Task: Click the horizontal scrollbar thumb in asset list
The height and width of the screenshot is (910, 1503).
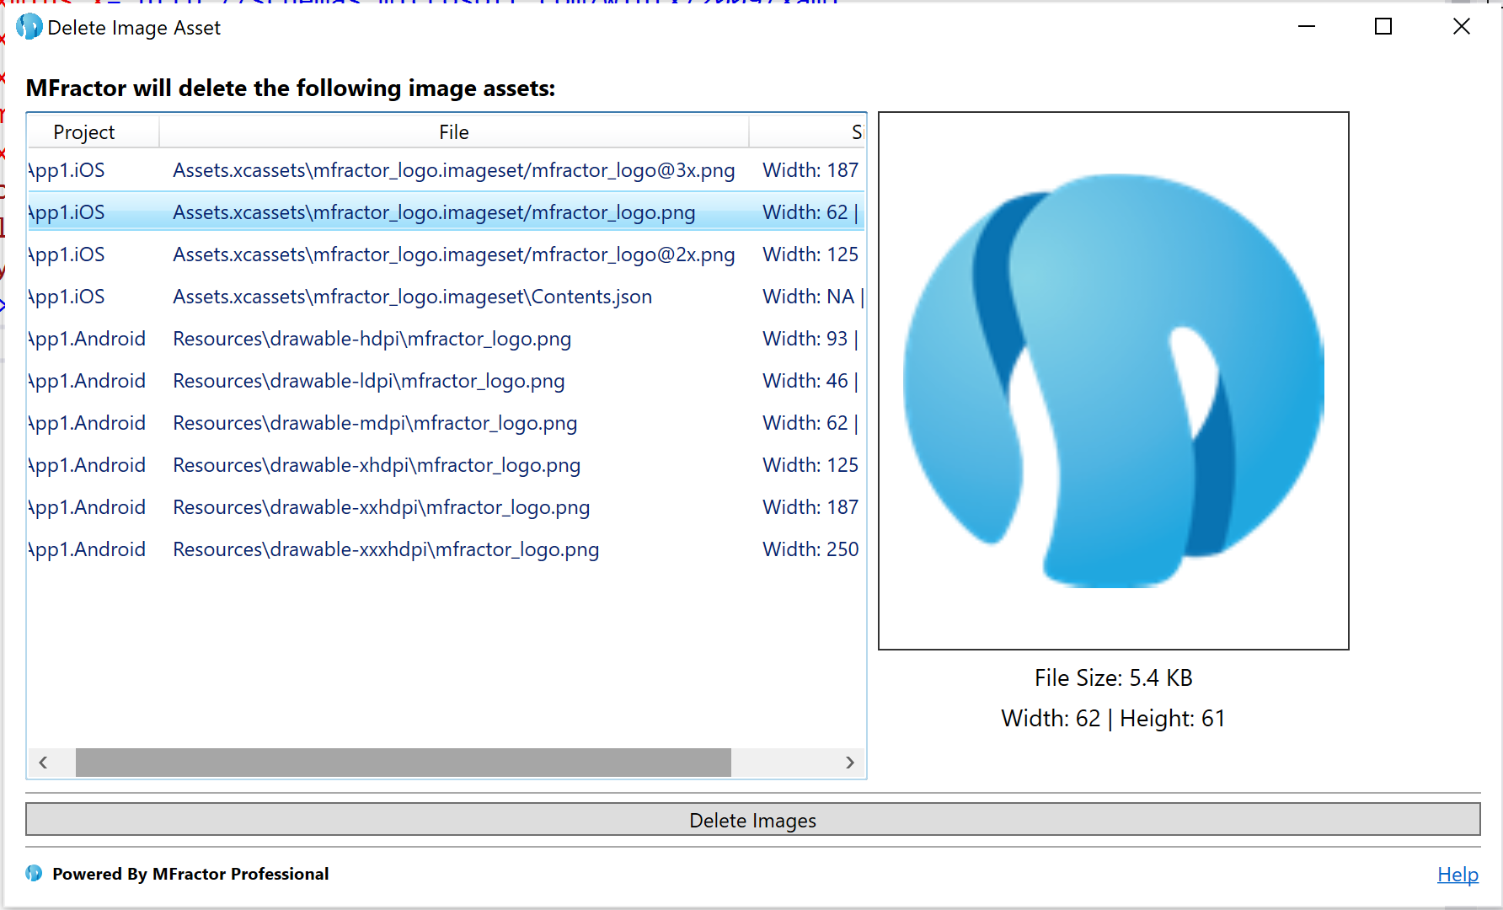Action: (404, 763)
